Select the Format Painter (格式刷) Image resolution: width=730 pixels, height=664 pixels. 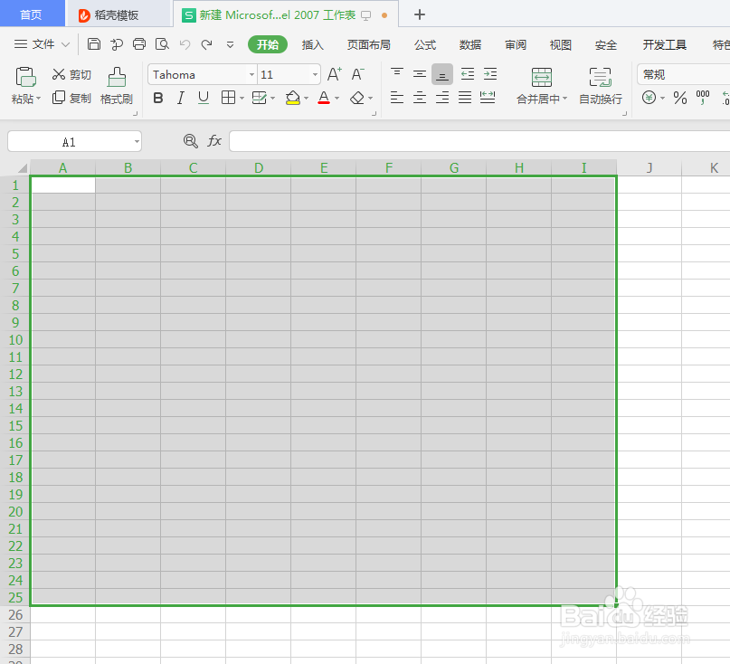click(x=117, y=86)
